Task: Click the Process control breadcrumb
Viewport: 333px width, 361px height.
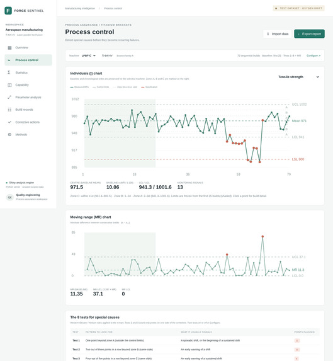Action: [x=113, y=8]
